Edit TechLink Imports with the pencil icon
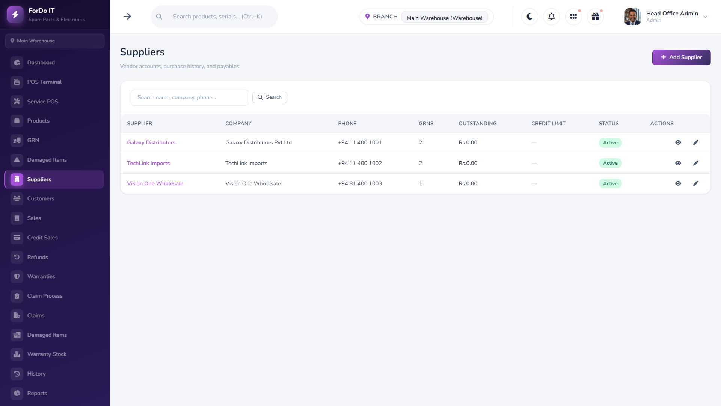 (x=695, y=163)
